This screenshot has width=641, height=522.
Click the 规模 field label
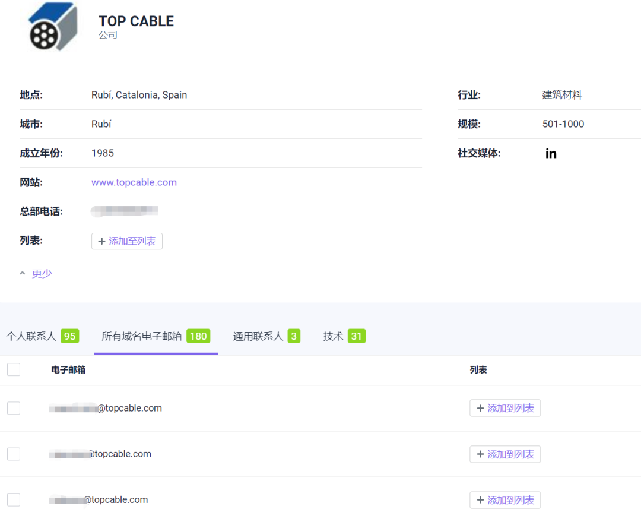[x=469, y=124]
